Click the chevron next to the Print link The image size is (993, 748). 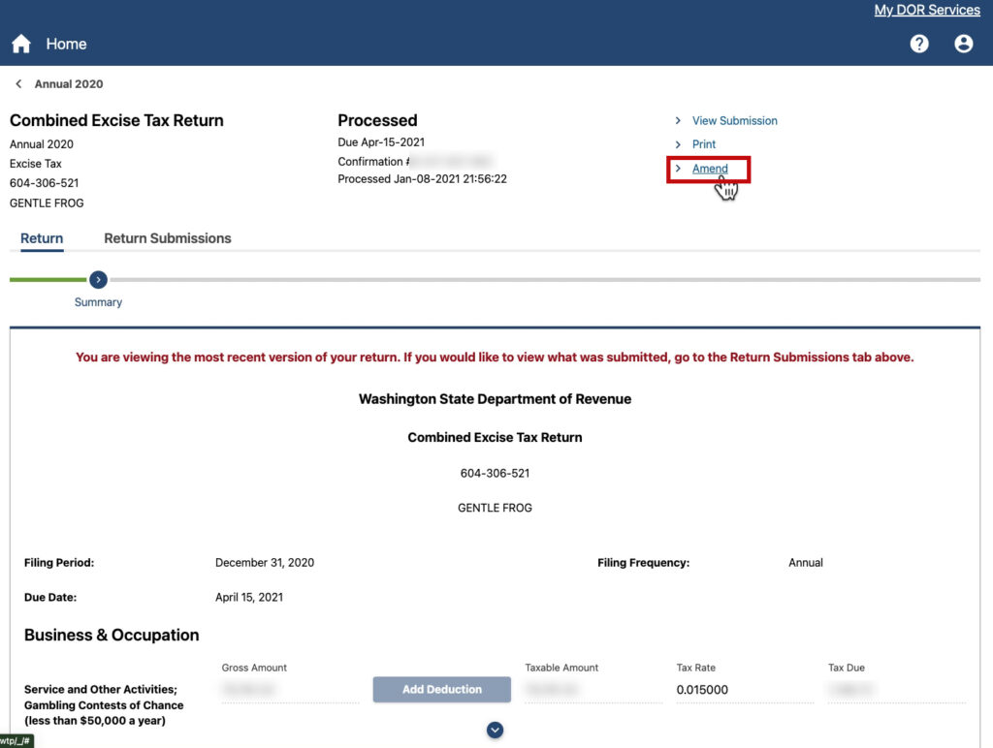click(678, 144)
